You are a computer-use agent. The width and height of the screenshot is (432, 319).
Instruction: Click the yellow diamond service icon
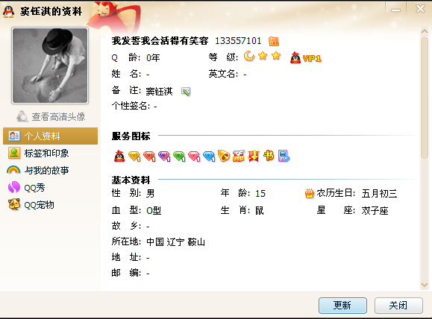coord(134,156)
